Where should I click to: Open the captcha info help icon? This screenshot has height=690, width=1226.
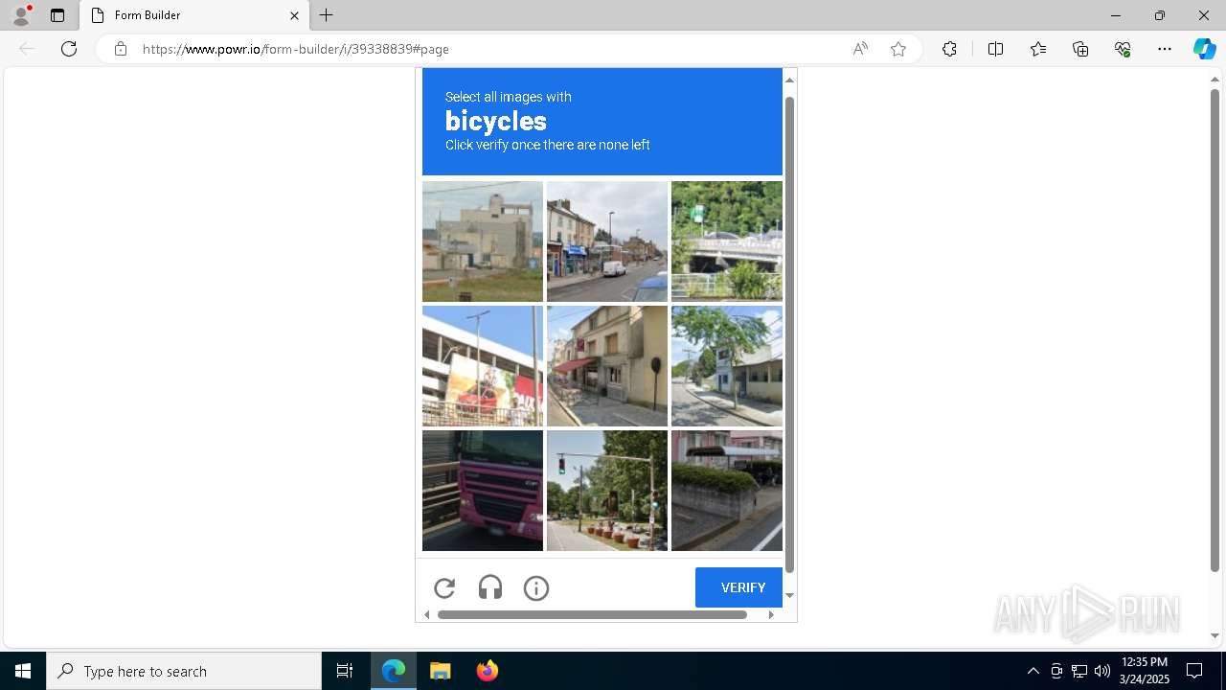(536, 588)
